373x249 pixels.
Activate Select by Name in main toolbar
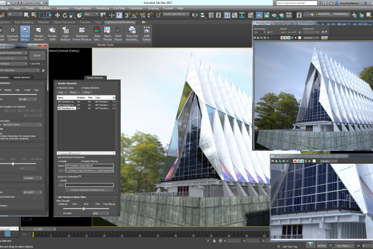point(34,15)
